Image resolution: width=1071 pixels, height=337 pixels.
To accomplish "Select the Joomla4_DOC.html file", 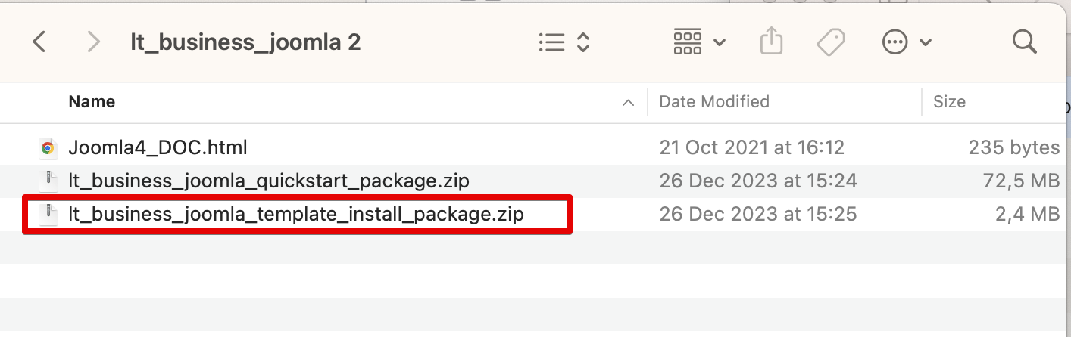I will tap(158, 147).
